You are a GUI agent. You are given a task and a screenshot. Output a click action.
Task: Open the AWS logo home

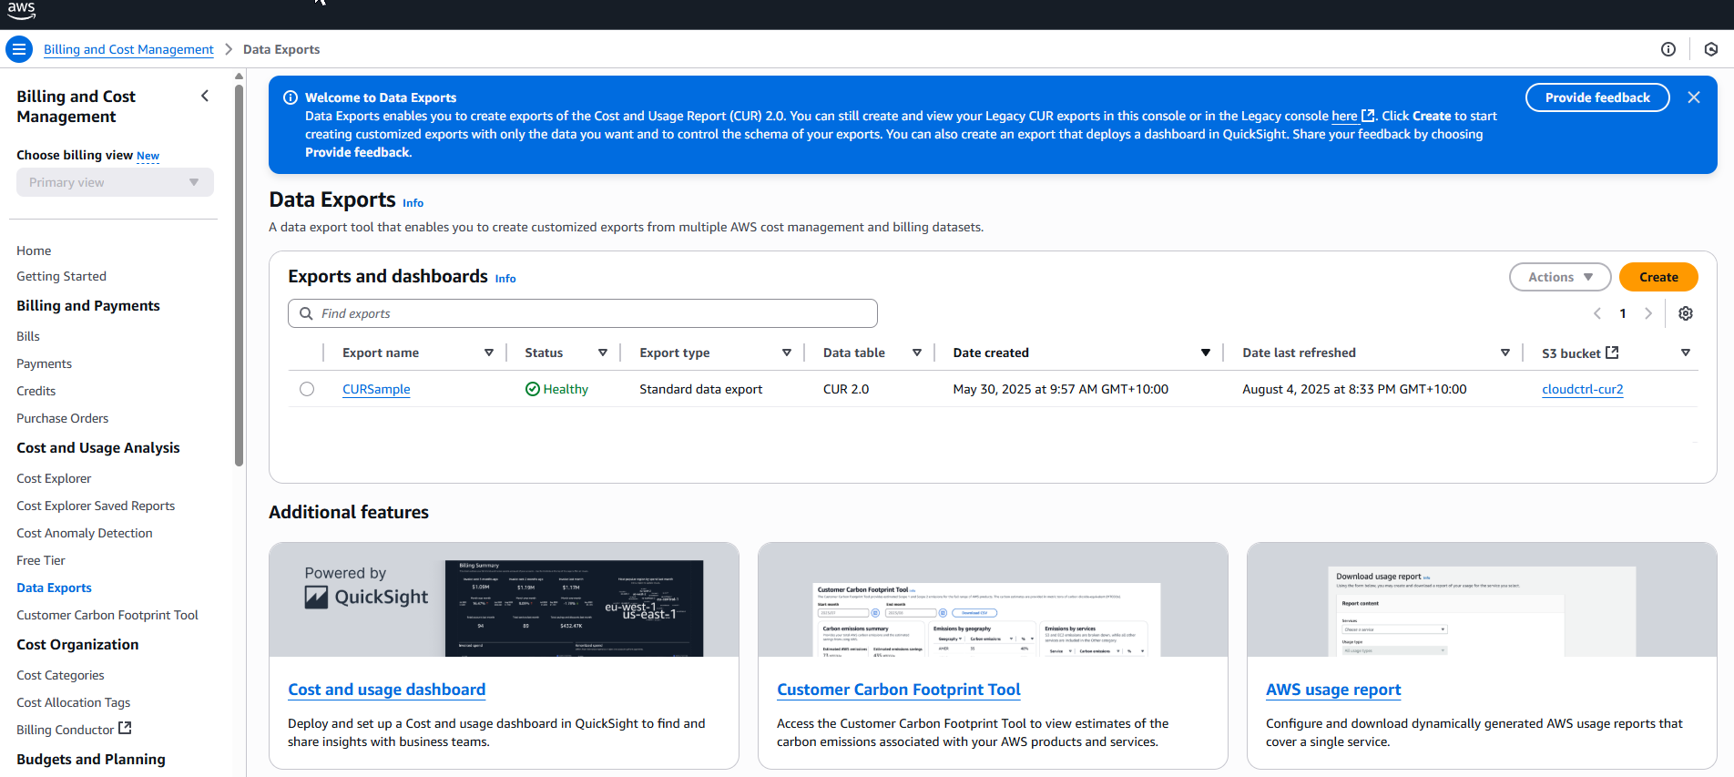(21, 11)
